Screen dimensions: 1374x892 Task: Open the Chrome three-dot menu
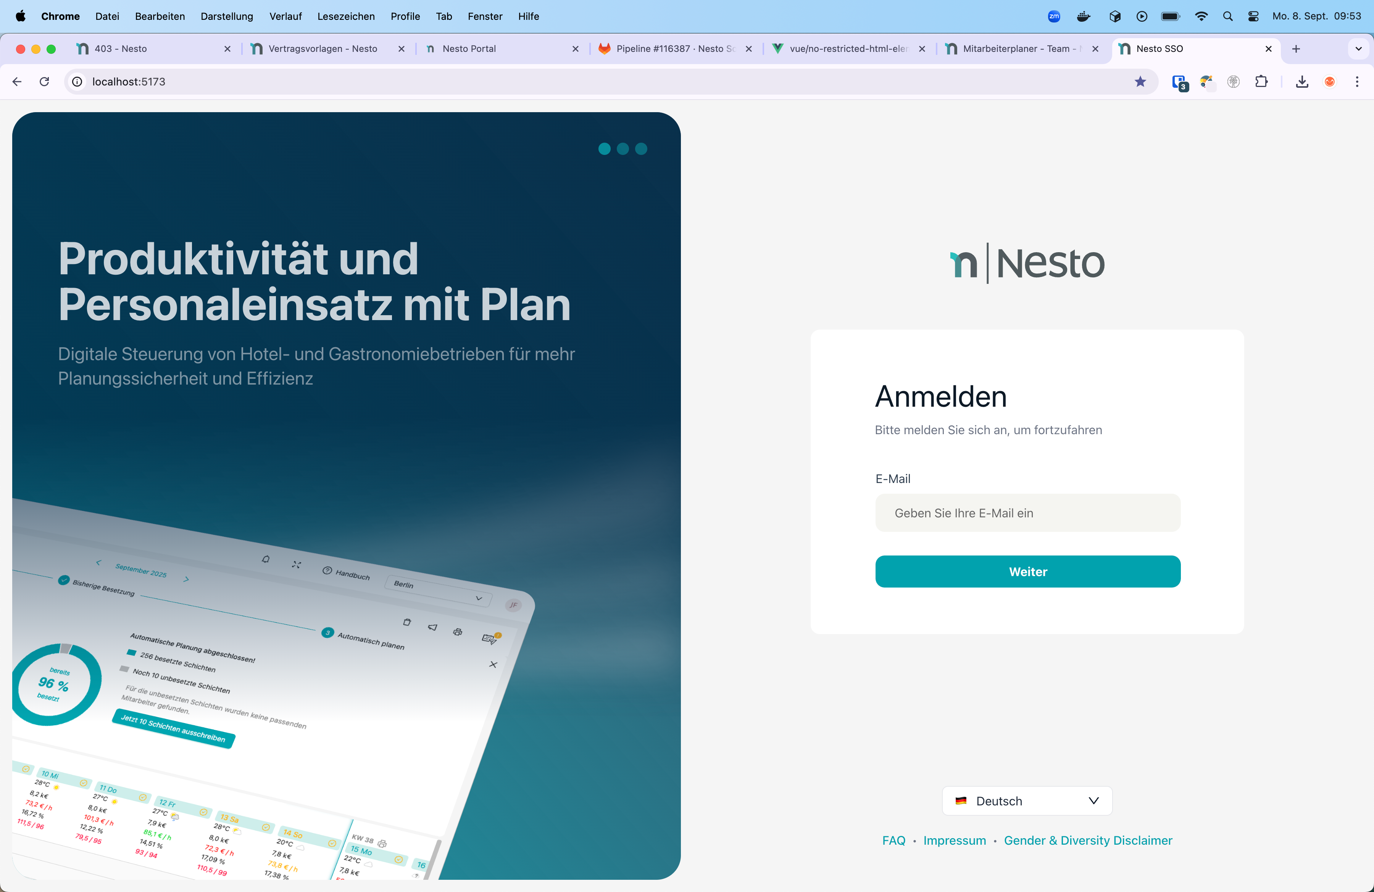point(1357,81)
